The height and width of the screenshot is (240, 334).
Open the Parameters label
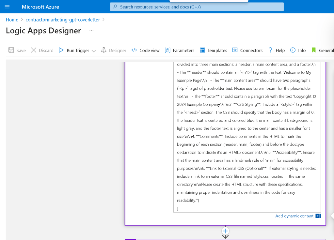coord(183,51)
